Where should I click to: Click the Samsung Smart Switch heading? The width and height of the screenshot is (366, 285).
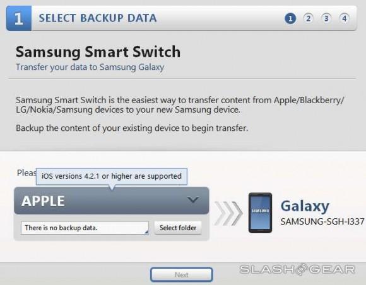coord(98,52)
